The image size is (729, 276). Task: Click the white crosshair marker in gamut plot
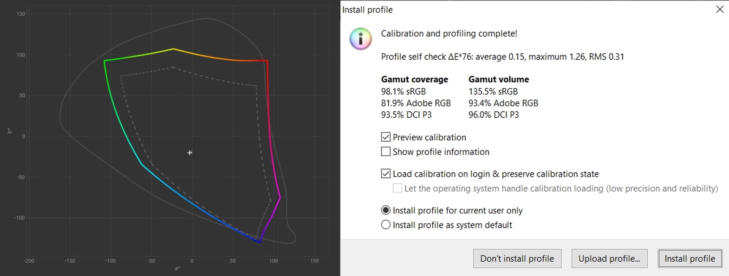189,152
